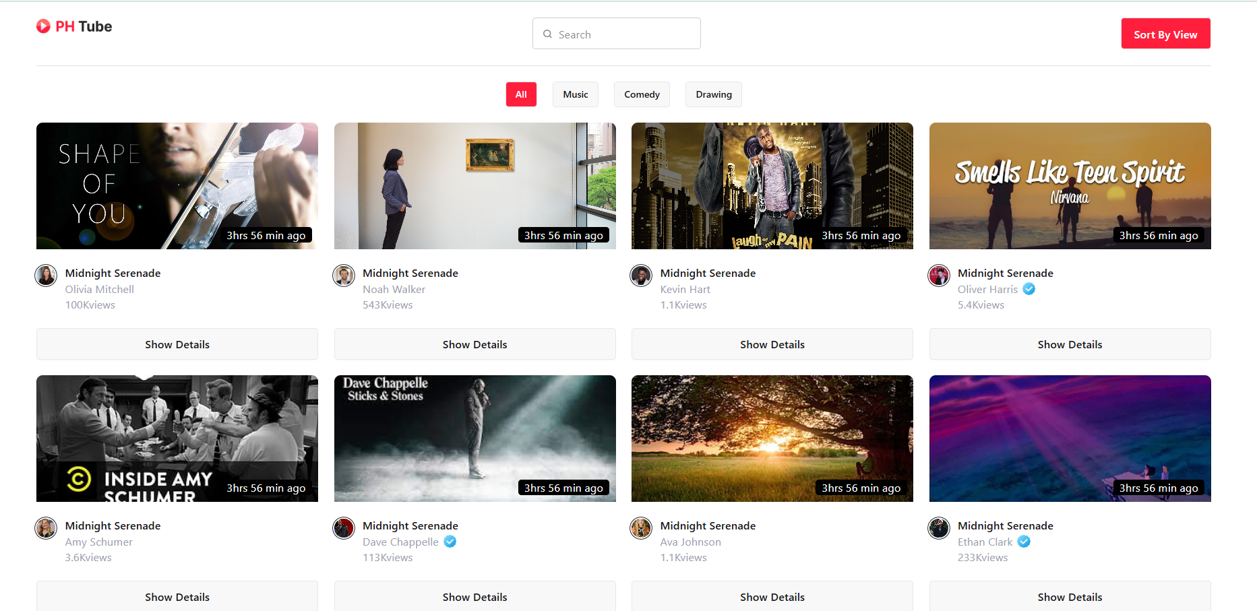1257x611 pixels.
Task: Click the Olivia Mitchell author name
Action: (100, 289)
